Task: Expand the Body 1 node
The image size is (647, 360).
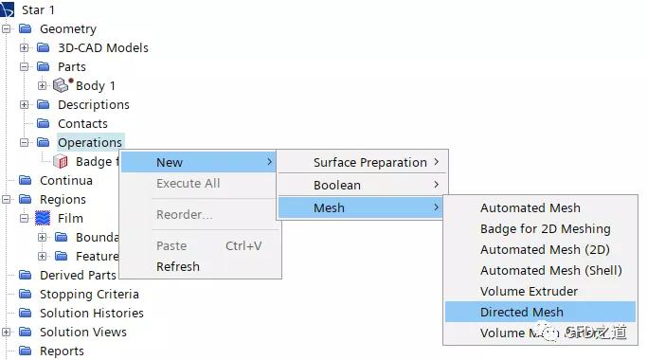Action: tap(42, 85)
